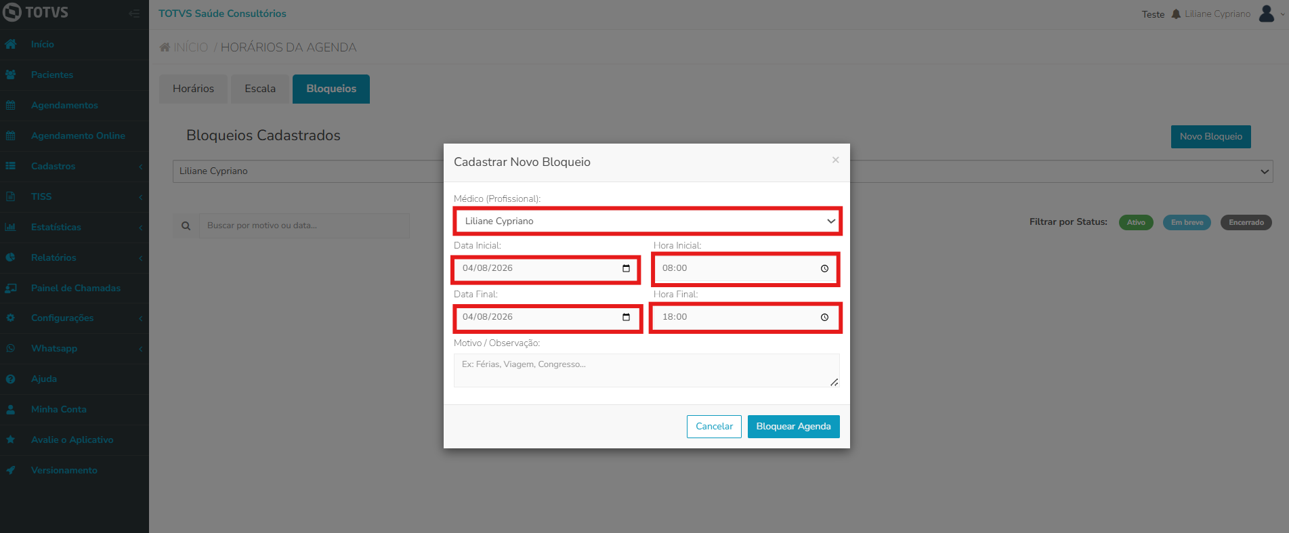Click the search magnifier icon

[186, 226]
